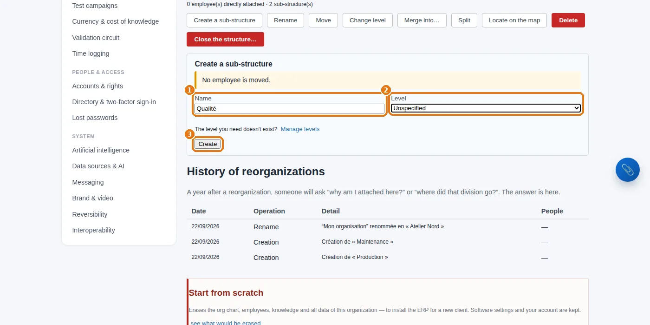650x325 pixels.
Task: Open Data sources & AI
Action: (x=98, y=166)
